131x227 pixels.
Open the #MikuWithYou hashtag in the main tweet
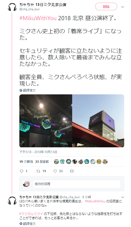pos(38,18)
